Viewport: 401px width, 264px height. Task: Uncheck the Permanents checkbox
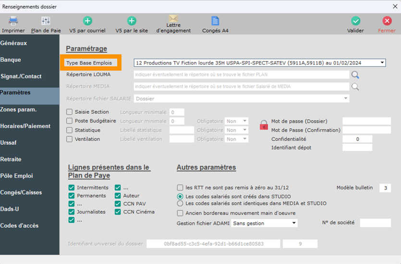[72, 196]
